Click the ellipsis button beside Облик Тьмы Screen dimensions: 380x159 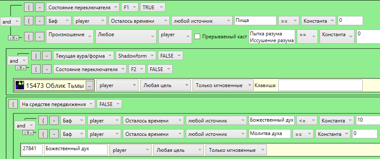click(x=89, y=85)
